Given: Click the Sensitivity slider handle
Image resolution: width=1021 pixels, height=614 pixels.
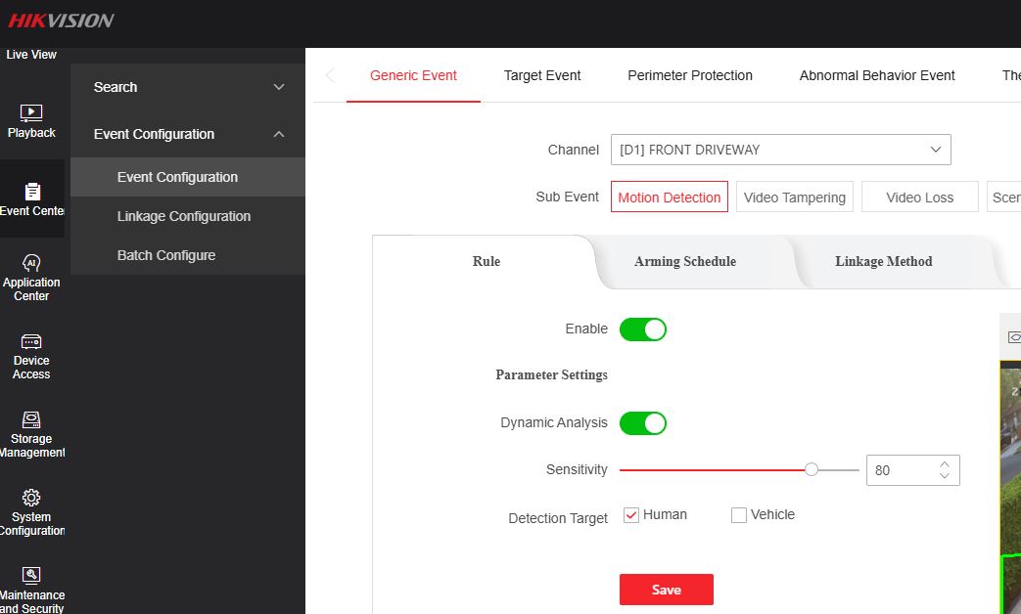Looking at the screenshot, I should point(812,470).
